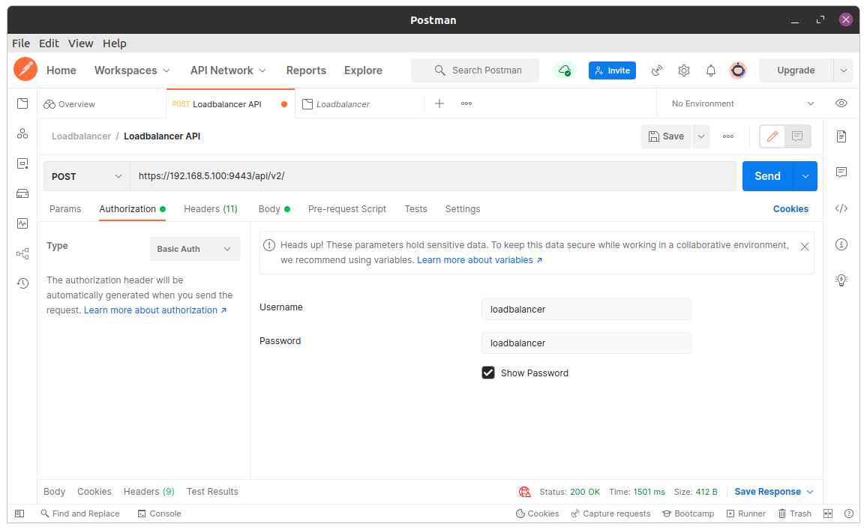Click the Save button

[x=666, y=136]
